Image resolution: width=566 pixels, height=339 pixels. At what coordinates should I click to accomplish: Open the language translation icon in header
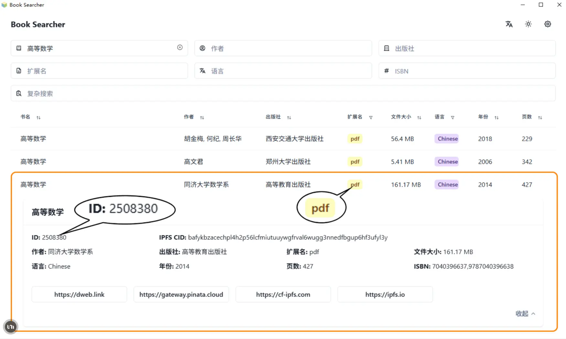tap(509, 24)
